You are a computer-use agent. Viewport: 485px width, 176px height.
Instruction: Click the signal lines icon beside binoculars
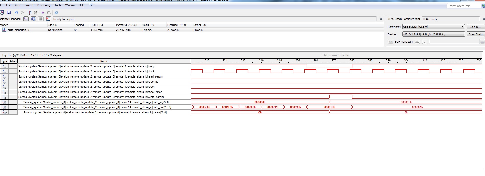[x=30, y=13]
